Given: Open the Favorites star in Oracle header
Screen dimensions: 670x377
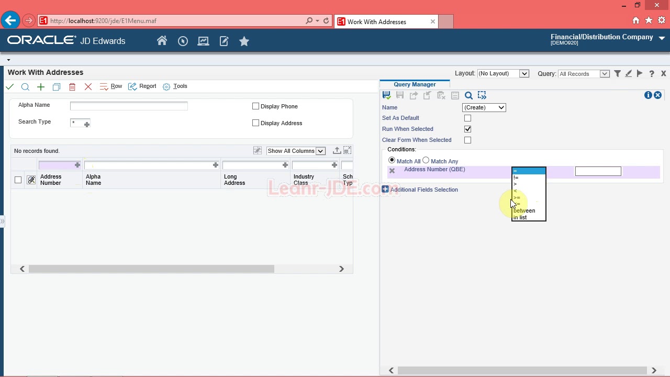Looking at the screenshot, I should pyautogui.click(x=244, y=41).
